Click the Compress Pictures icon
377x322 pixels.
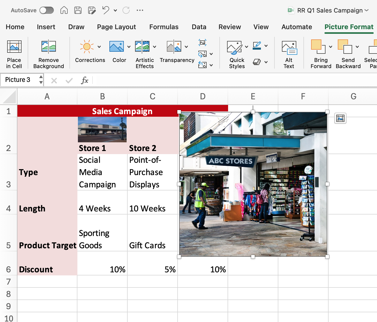tap(202, 42)
